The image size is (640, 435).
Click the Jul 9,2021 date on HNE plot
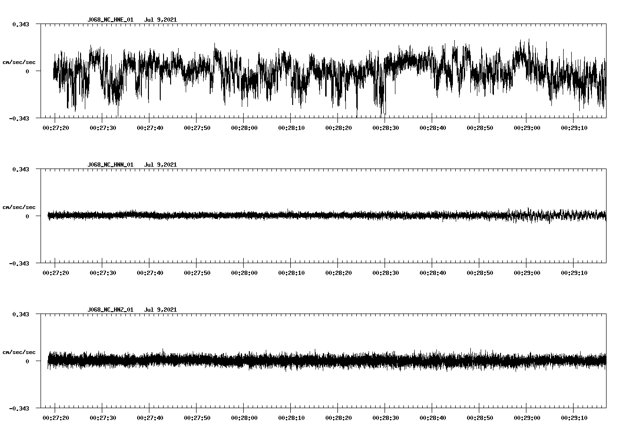point(161,20)
